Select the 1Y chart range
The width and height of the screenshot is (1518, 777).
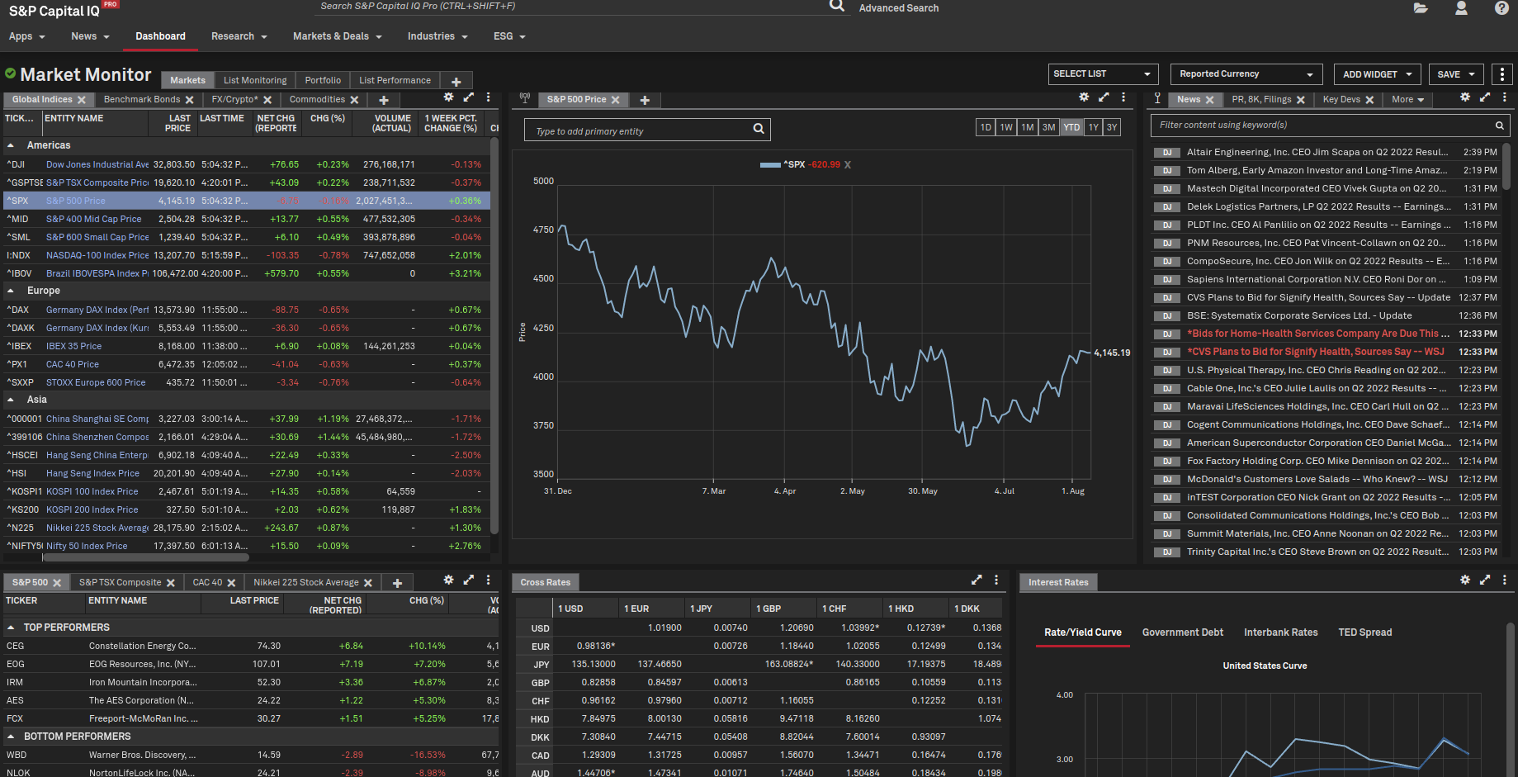[1093, 127]
